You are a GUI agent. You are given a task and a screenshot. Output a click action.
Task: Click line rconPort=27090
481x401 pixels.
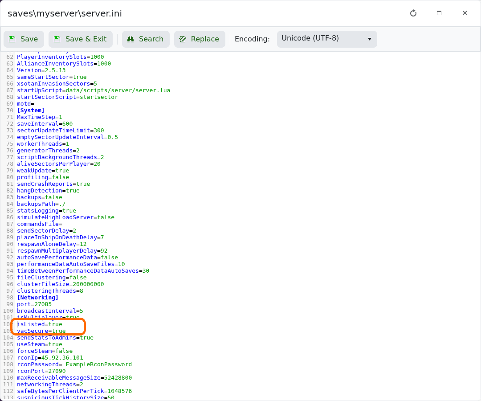(x=41, y=371)
